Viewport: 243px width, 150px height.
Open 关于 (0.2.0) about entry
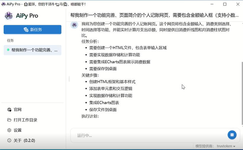tap(21, 140)
